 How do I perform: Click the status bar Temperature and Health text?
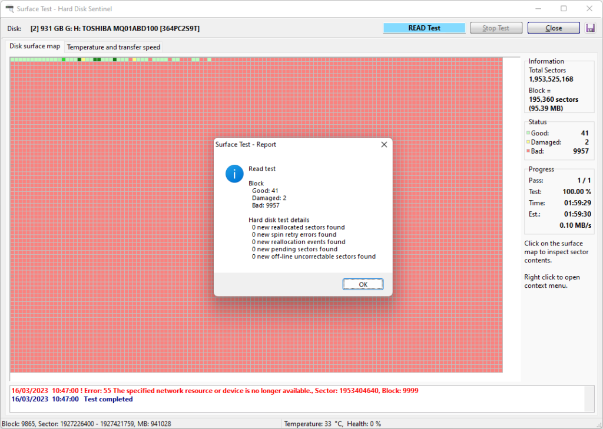point(333,424)
